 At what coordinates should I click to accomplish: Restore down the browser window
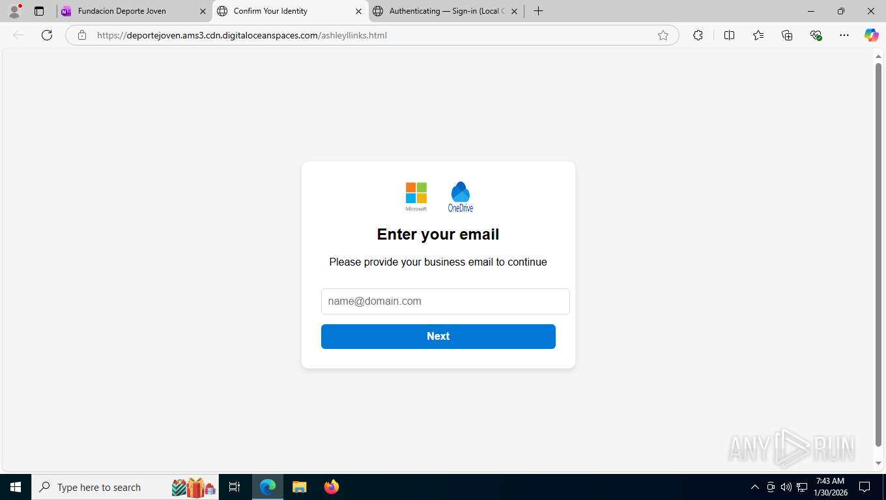point(841,11)
